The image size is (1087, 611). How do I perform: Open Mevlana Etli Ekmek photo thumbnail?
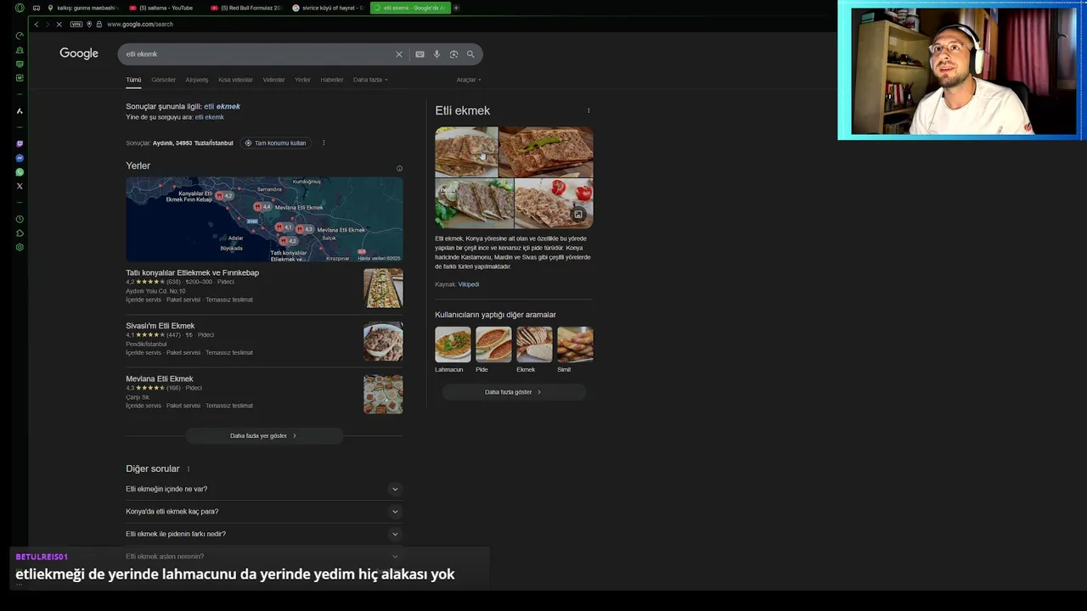tap(383, 394)
